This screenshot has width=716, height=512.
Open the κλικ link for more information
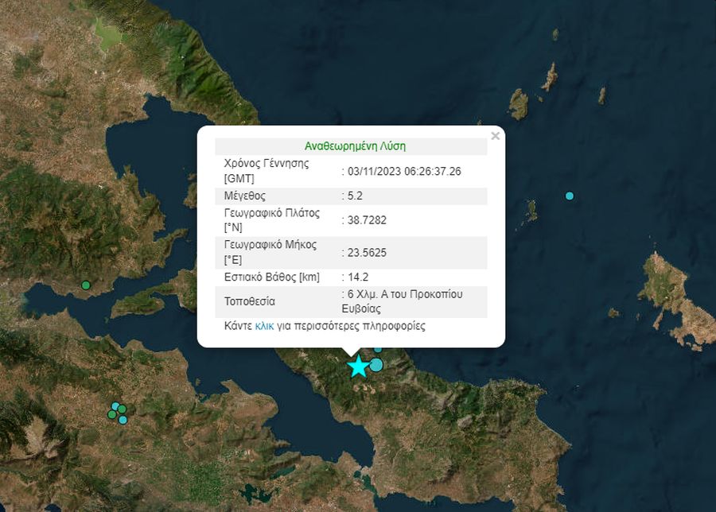(264, 326)
